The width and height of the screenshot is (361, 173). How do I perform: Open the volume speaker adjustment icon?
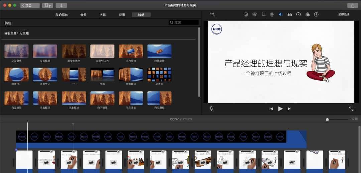281,14
